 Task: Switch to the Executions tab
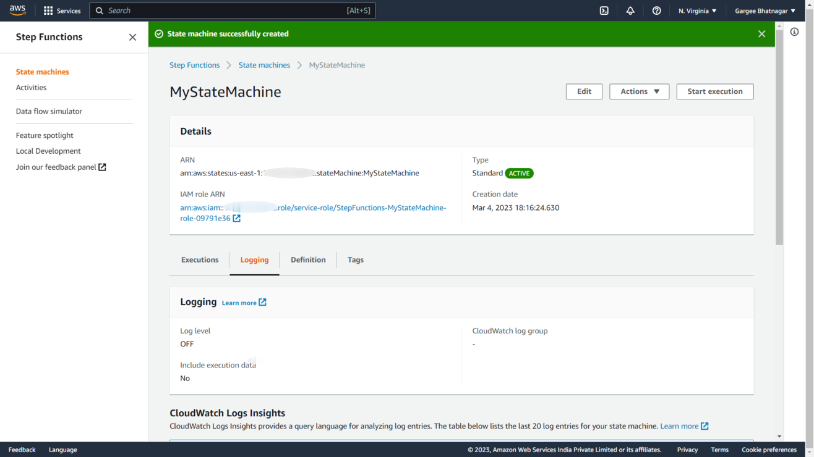tap(199, 260)
